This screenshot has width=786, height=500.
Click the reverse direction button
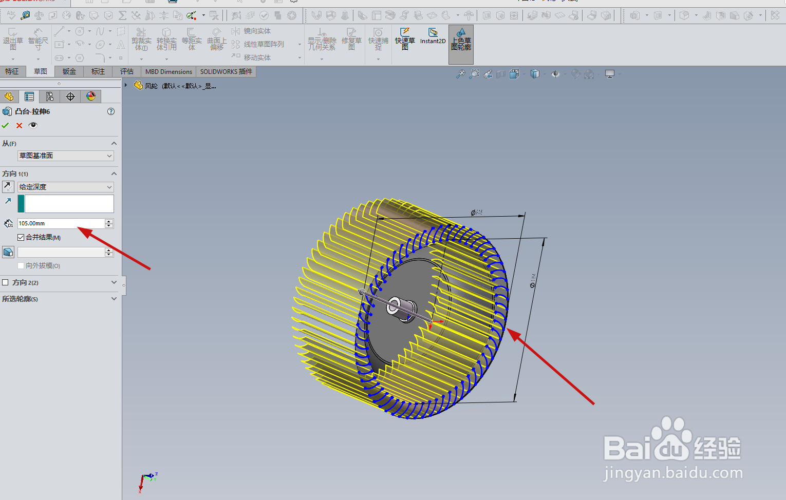click(8, 187)
